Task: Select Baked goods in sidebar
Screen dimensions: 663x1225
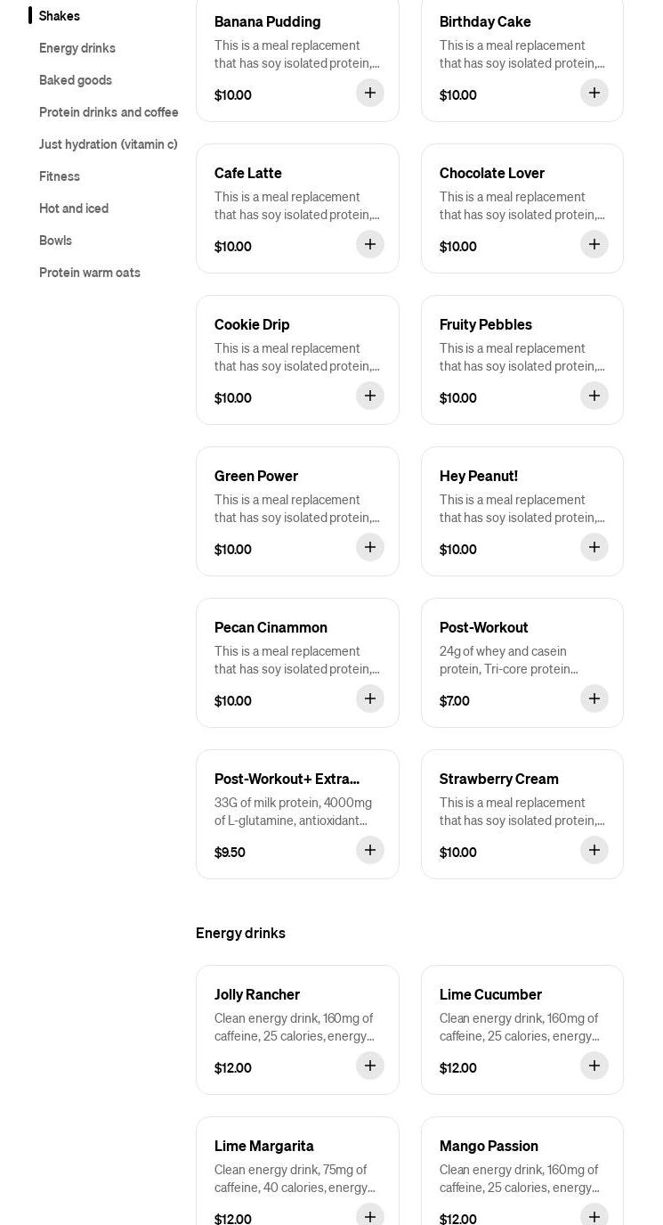Action: [76, 80]
